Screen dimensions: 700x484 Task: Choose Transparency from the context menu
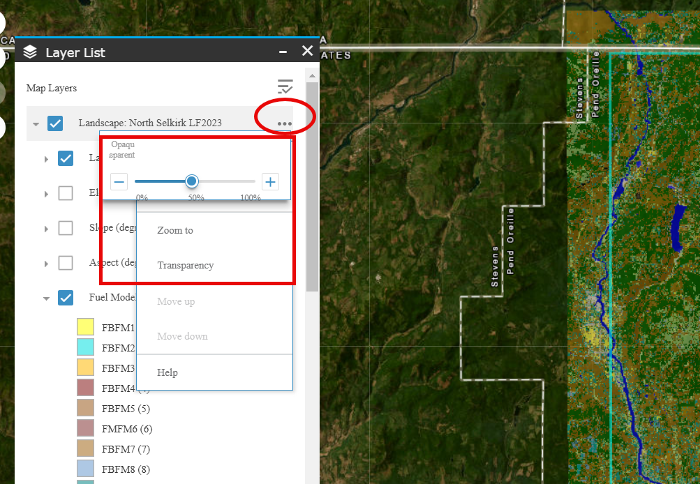click(x=185, y=265)
